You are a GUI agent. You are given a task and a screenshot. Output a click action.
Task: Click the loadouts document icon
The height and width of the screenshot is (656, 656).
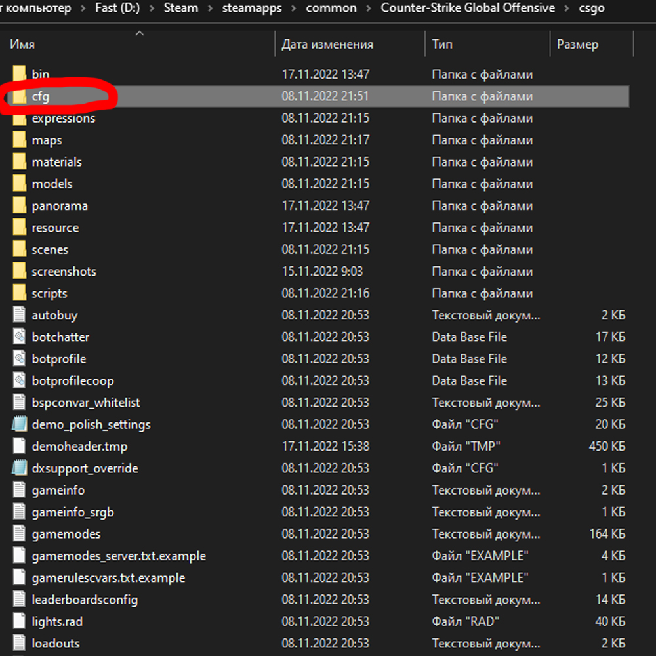[19, 643]
